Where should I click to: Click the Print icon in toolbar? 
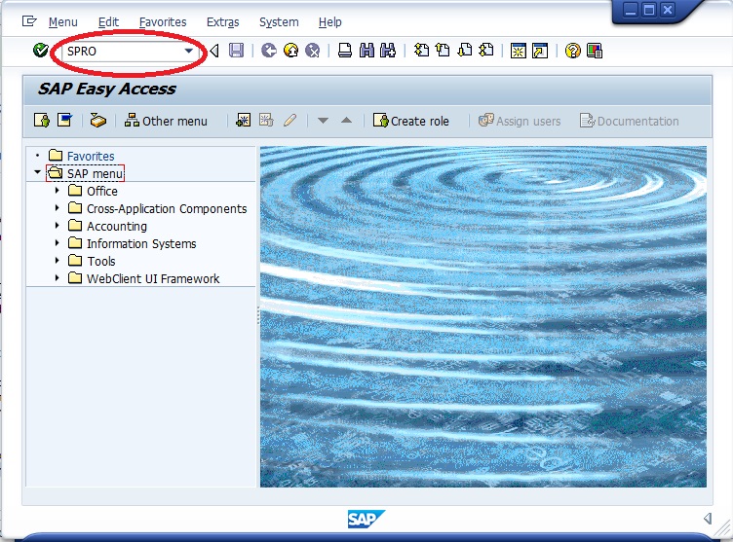[345, 50]
